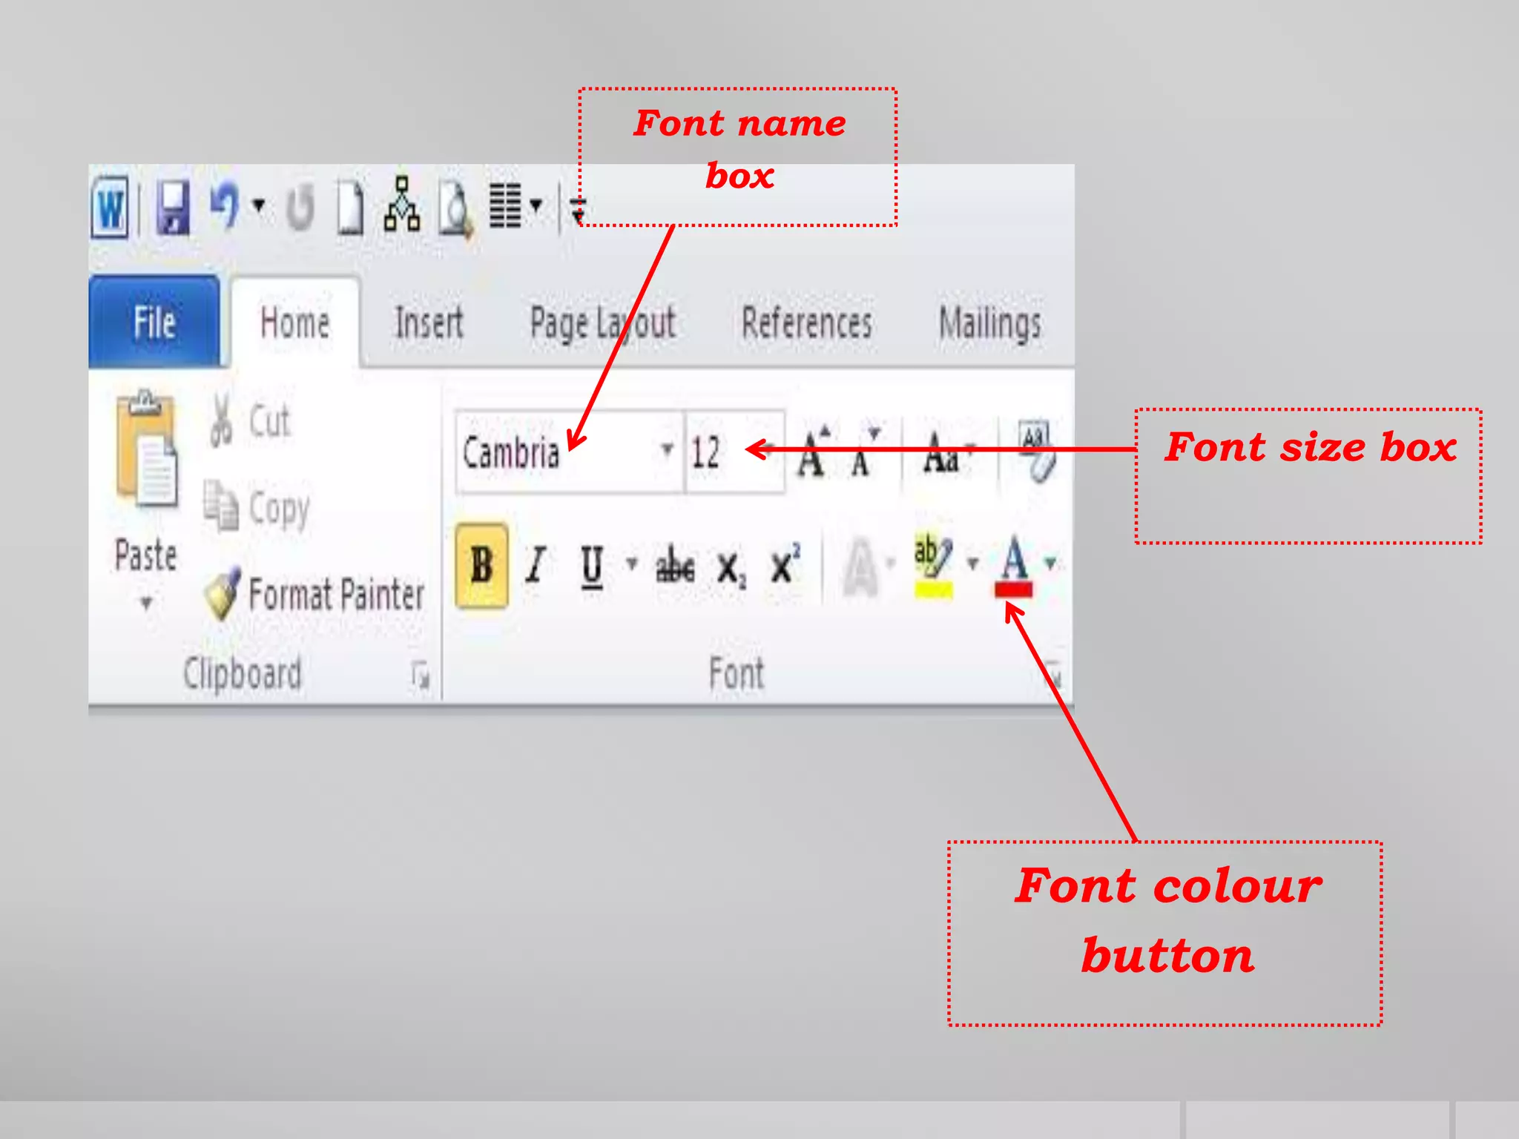Switch to the Home tab
Viewport: 1519px width, 1139px height.
coord(295,323)
